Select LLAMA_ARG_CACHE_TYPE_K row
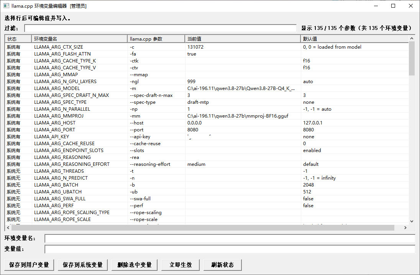Image resolution: width=420 pixels, height=275 pixels. pyautogui.click(x=207, y=61)
